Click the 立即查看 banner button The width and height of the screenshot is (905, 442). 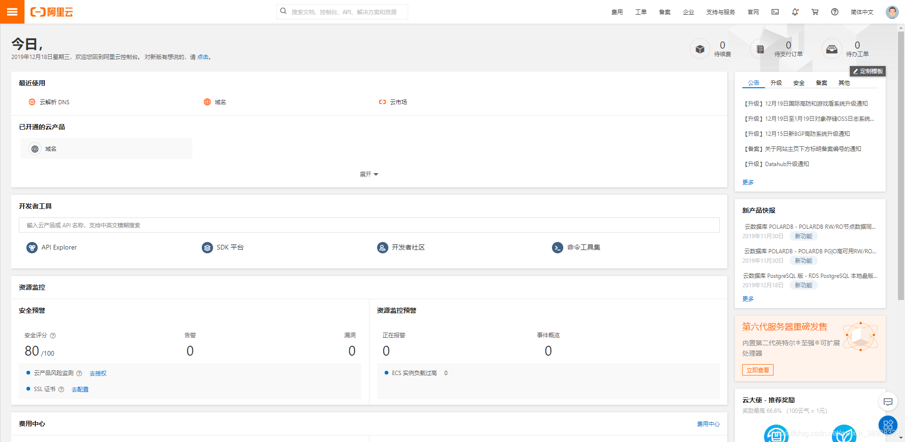(758, 370)
